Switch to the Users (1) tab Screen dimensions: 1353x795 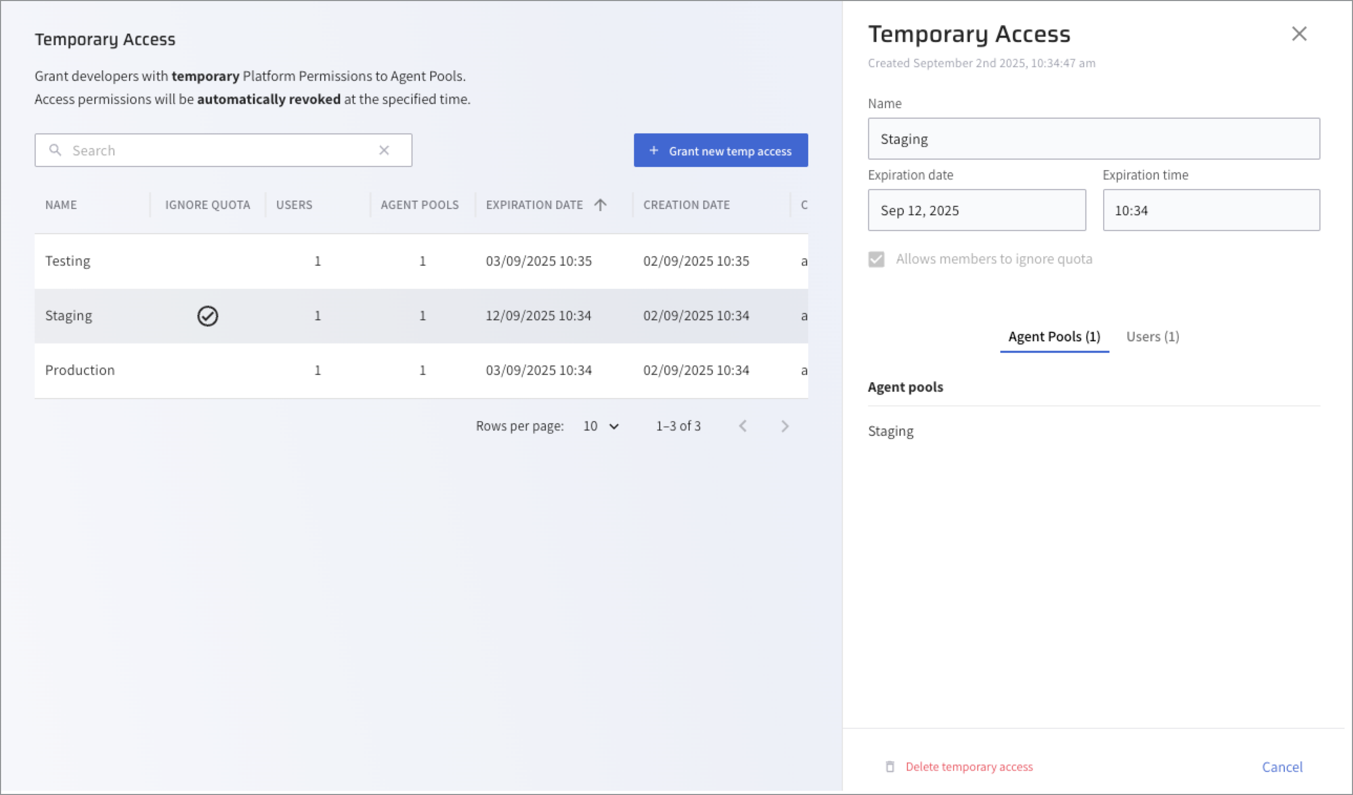point(1152,337)
